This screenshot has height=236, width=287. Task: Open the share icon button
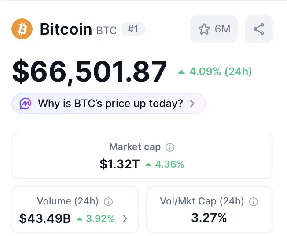pos(259,29)
